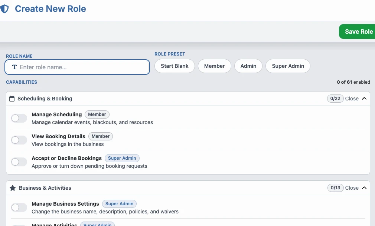Click the Accept or Decline Bookings name
This screenshot has width=375, height=226.
coord(66,158)
